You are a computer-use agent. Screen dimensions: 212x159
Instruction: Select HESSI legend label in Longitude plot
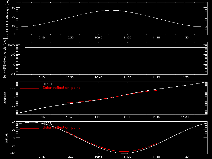[x=47, y=84]
